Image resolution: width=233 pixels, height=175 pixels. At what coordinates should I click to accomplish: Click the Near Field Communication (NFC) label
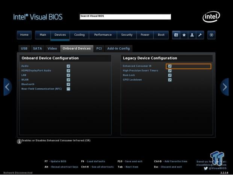coord(41,89)
